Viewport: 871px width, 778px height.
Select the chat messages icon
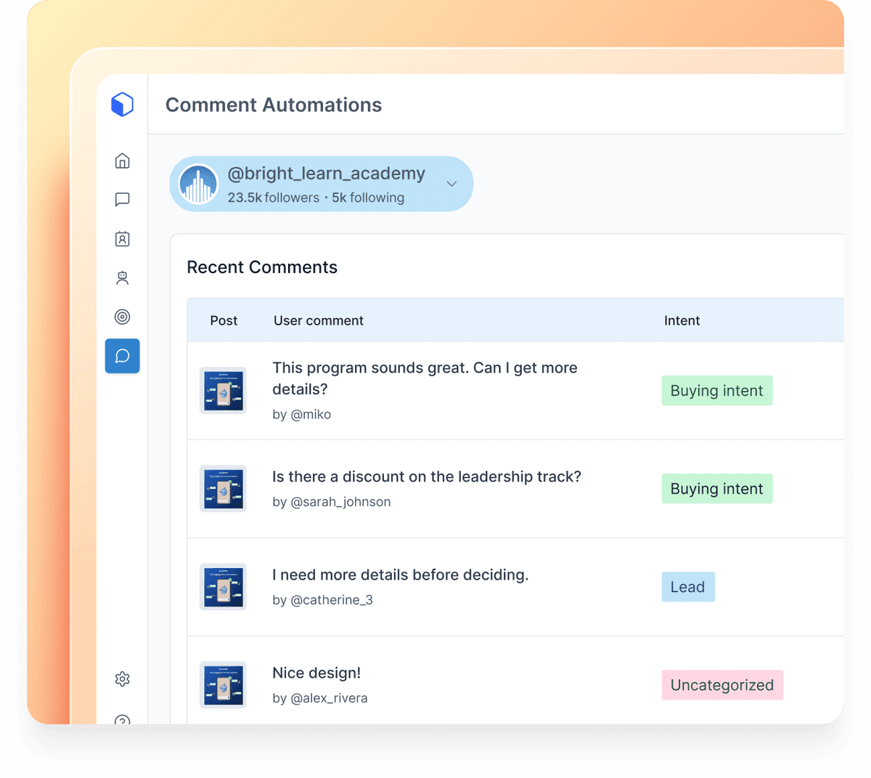(122, 200)
